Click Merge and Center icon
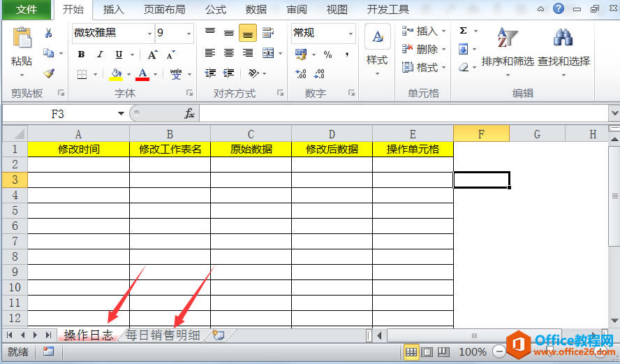This screenshot has width=620, height=364. [268, 53]
